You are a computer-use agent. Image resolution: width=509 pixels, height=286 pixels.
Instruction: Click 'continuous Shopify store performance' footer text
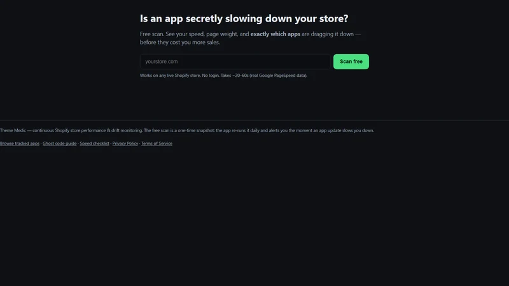coord(69,130)
